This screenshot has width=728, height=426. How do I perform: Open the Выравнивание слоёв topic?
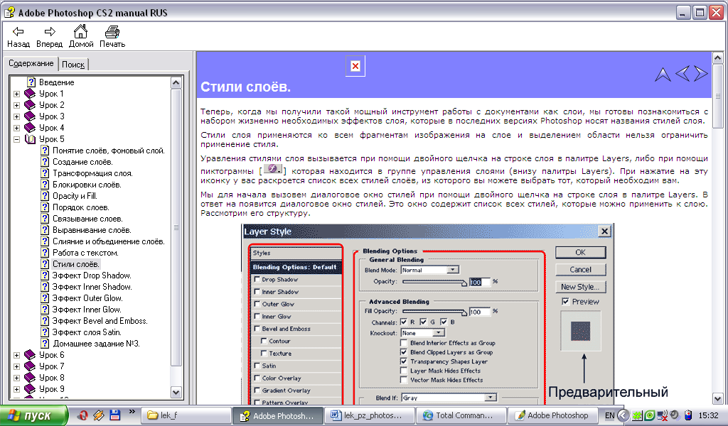92,230
